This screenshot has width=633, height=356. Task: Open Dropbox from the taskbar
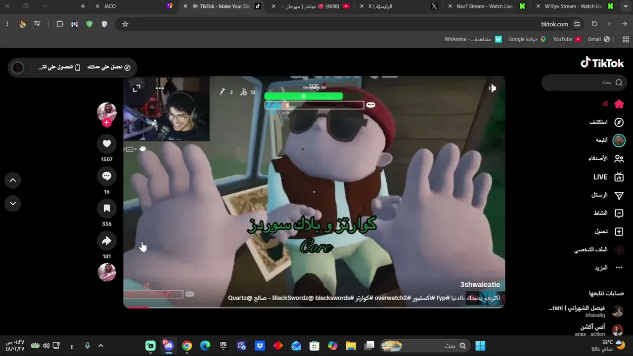[x=260, y=346]
